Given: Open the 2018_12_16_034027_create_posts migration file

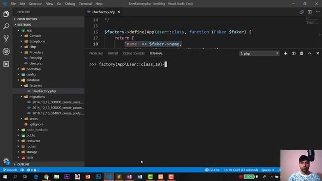Looking at the screenshot, I should [58, 113].
